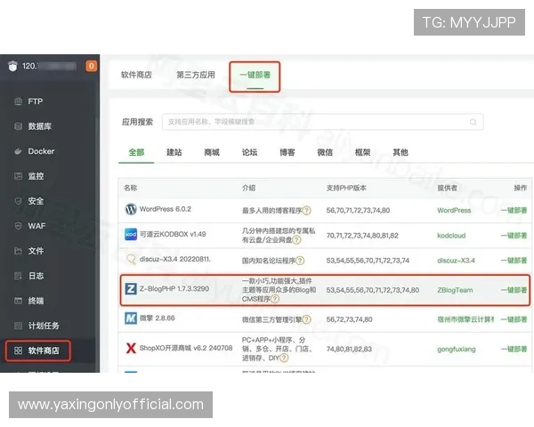Deploy KODBOX with 一键部署
The width and height of the screenshot is (534, 427).
coord(514,236)
